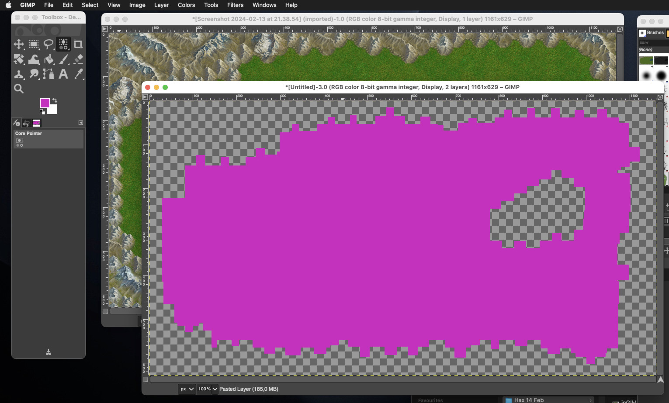Screen dimensions: 669x403
Task: Open the Apple system menu
Action: click(x=8, y=5)
